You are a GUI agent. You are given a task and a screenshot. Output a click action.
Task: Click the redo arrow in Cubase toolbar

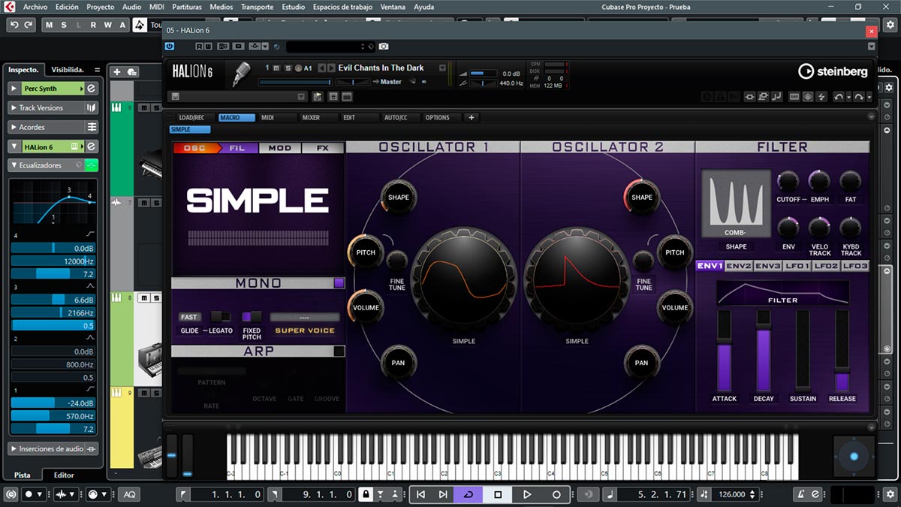[29, 25]
